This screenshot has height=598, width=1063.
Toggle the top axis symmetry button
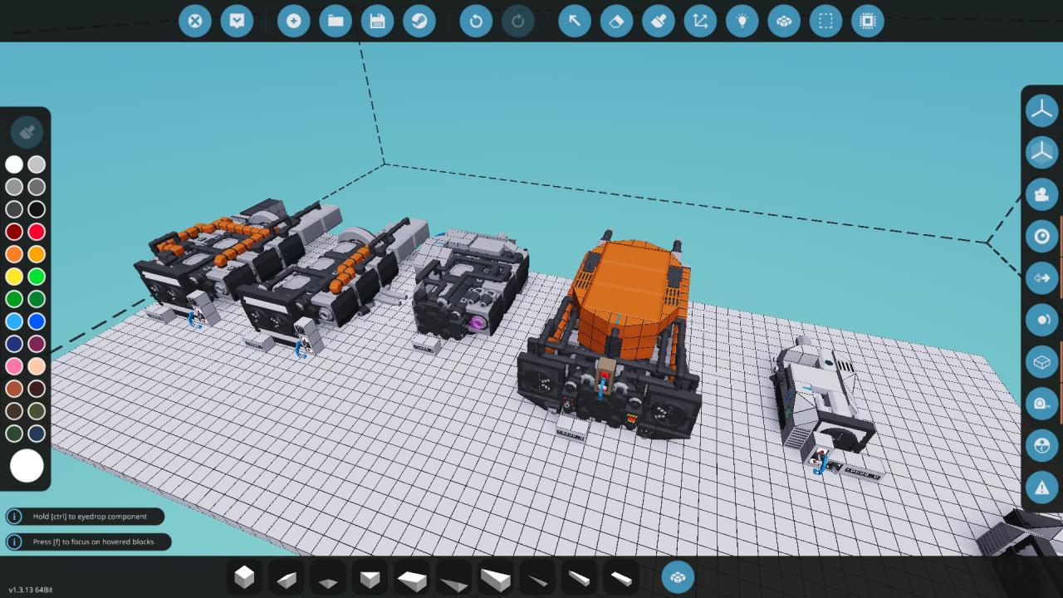(x=1041, y=110)
